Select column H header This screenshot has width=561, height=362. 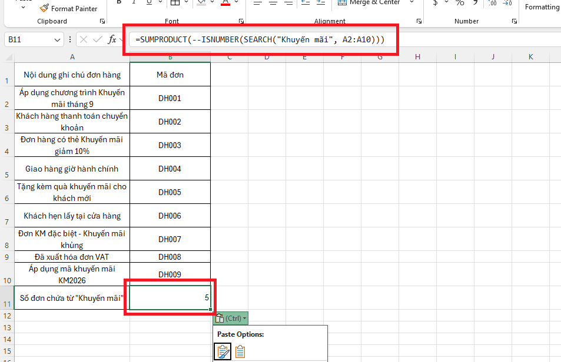(x=417, y=57)
